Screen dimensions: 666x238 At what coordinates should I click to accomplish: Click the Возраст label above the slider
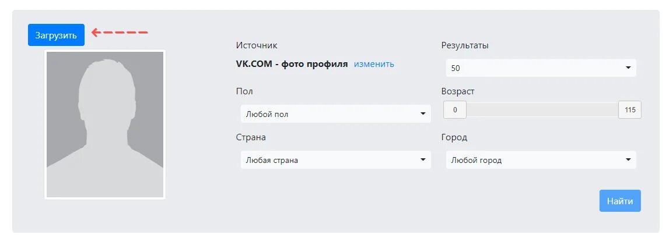458,91
